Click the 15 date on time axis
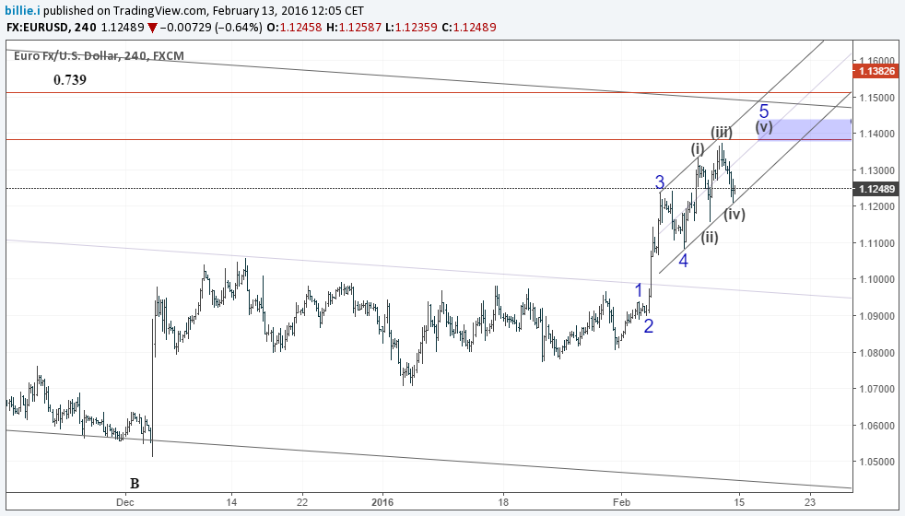905x516 pixels. point(739,502)
